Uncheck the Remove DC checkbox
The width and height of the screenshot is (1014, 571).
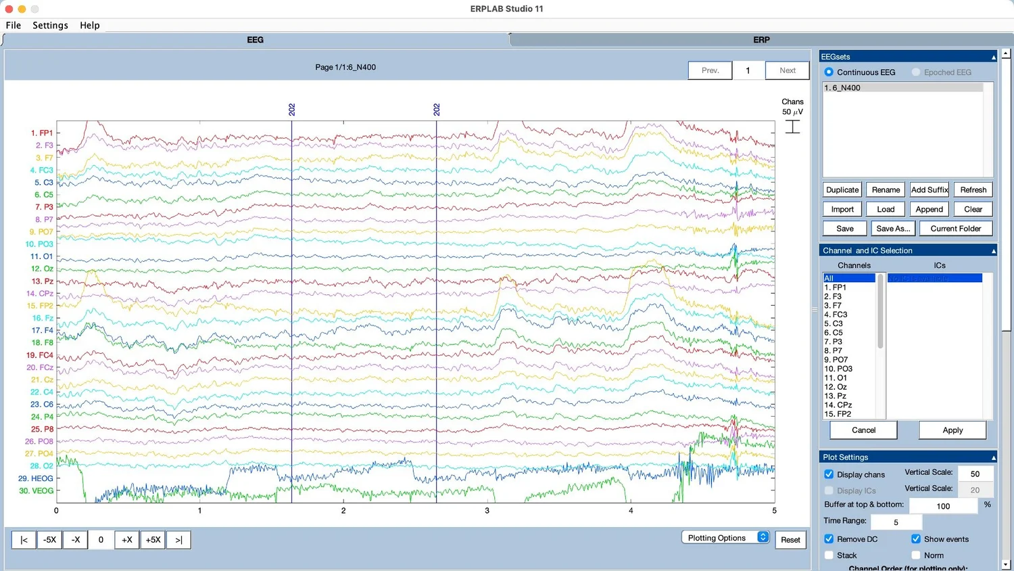pyautogui.click(x=829, y=539)
